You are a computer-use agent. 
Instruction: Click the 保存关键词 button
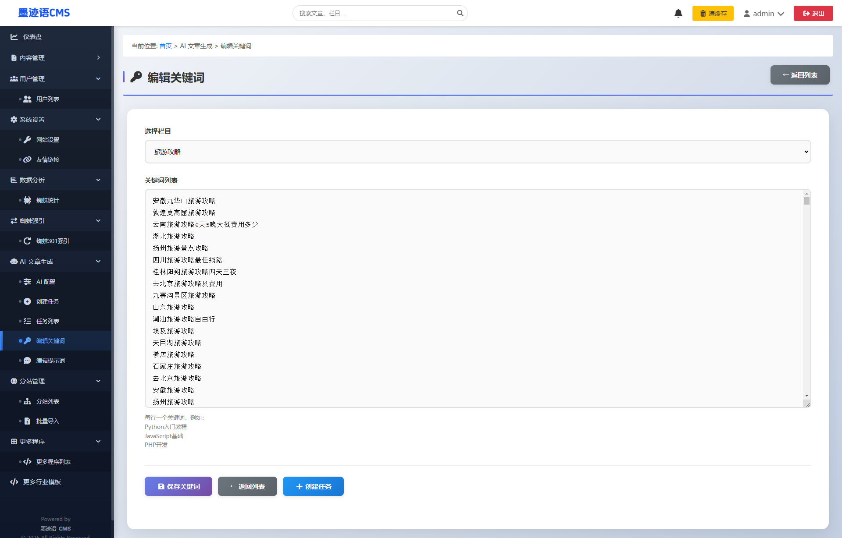click(x=178, y=486)
